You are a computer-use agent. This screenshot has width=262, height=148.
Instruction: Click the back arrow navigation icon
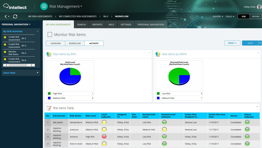[x=6, y=17]
